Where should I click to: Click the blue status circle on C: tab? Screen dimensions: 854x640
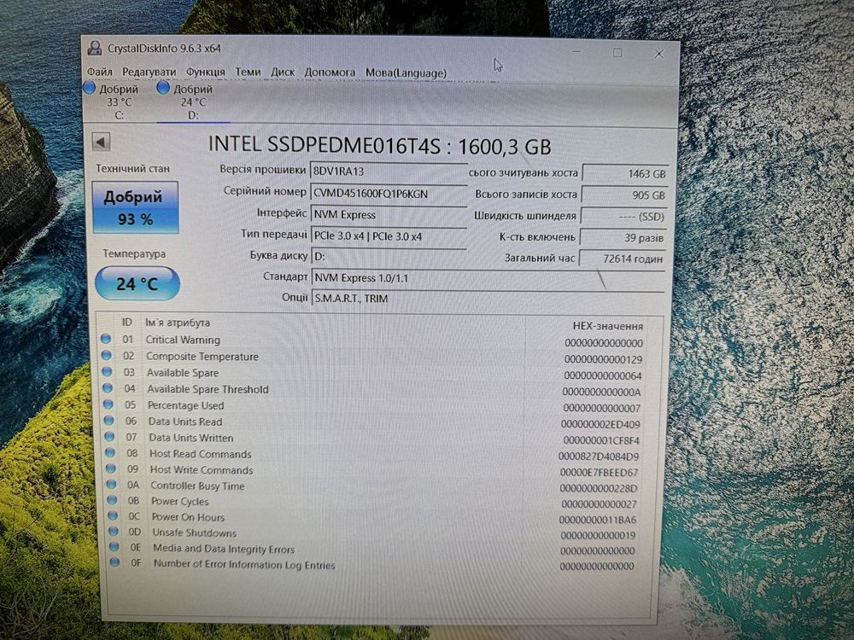(90, 87)
